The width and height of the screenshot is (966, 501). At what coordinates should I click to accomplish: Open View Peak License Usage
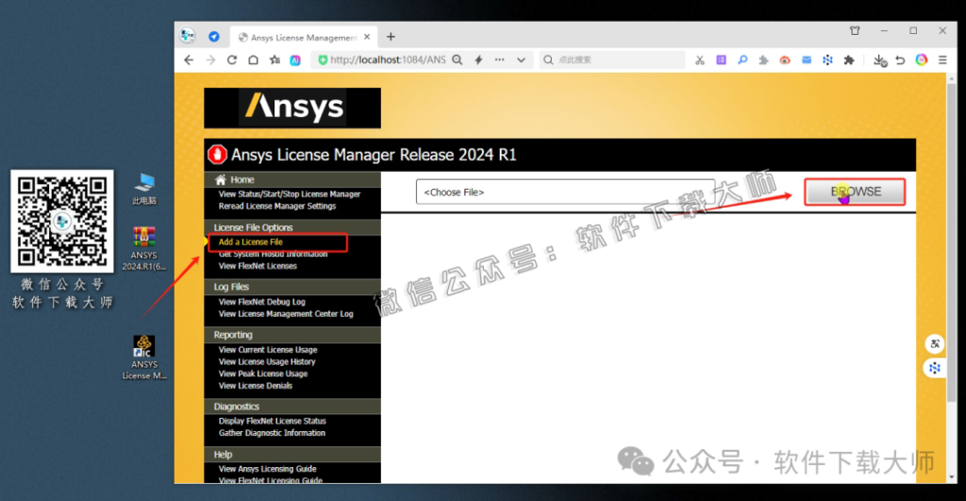(263, 374)
